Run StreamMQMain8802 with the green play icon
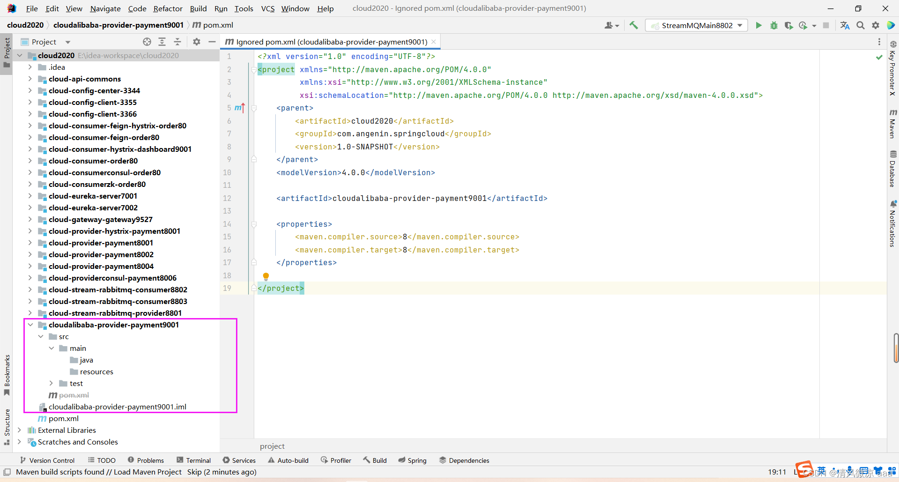The height and width of the screenshot is (482, 899). click(x=759, y=25)
